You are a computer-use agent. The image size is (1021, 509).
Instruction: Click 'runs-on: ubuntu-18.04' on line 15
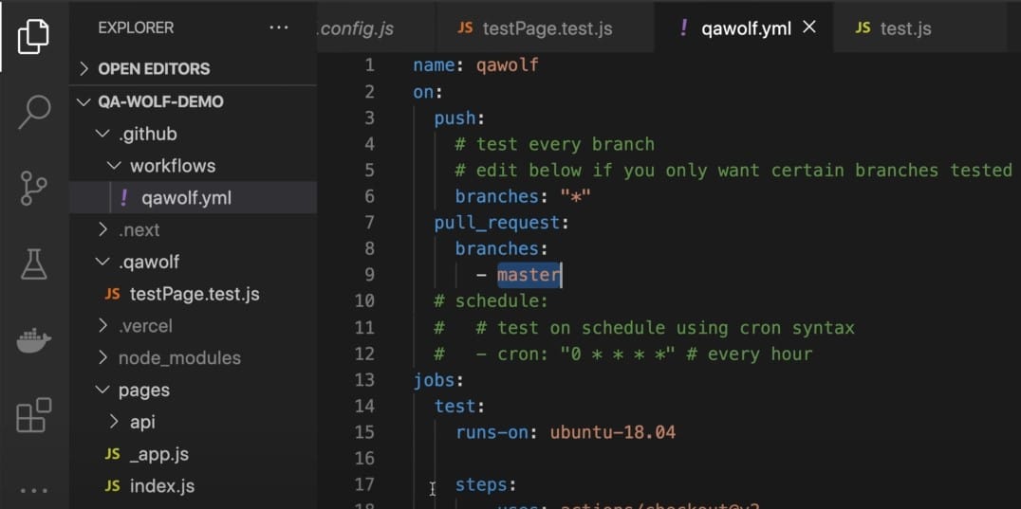tap(566, 432)
